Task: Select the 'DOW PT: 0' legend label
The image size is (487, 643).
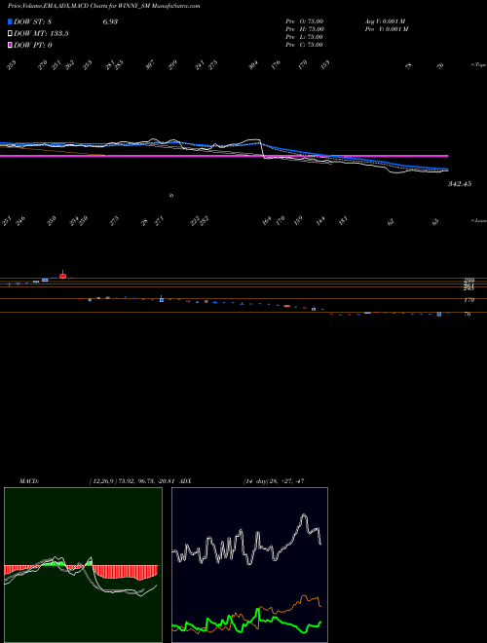Action: (33, 45)
